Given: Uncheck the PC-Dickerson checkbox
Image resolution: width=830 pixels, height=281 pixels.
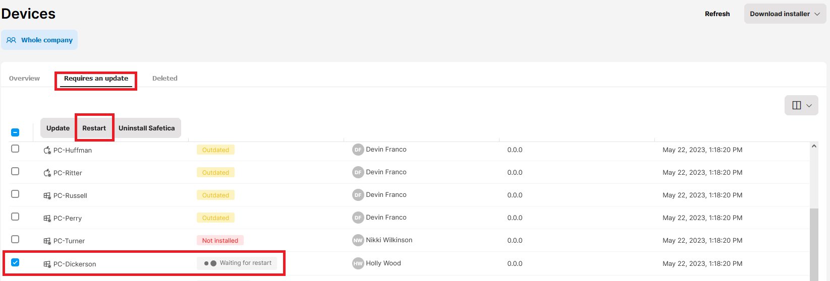Looking at the screenshot, I should (15, 262).
